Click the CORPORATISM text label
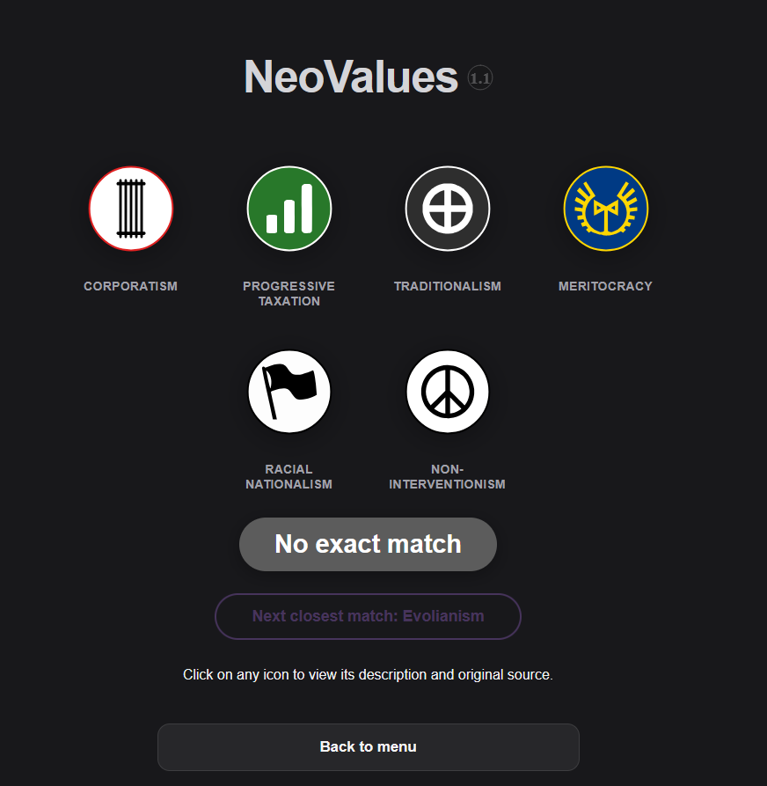 [x=131, y=286]
